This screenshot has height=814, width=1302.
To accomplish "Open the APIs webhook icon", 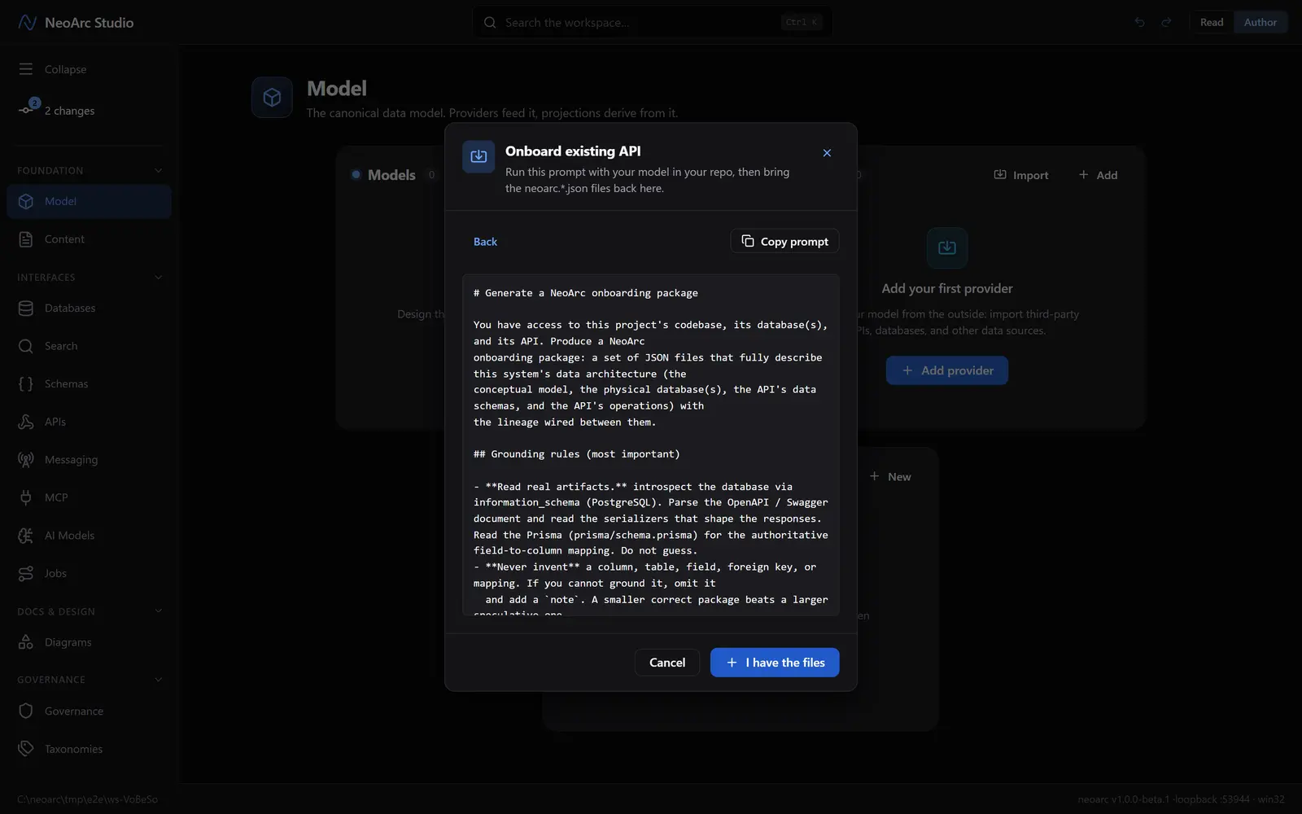I will (x=26, y=422).
